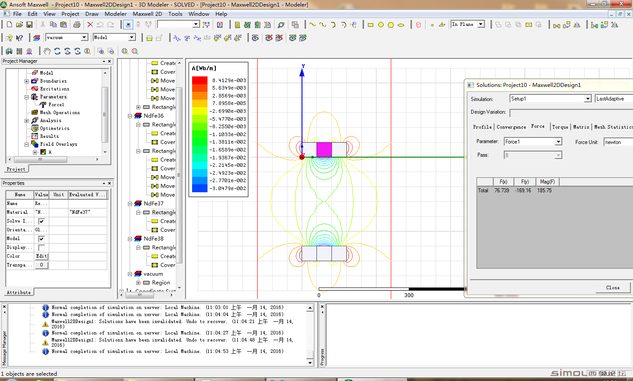This screenshot has height=381, width=633.
Task: Click the Transparent value button showing 0
Action: pyautogui.click(x=41, y=265)
